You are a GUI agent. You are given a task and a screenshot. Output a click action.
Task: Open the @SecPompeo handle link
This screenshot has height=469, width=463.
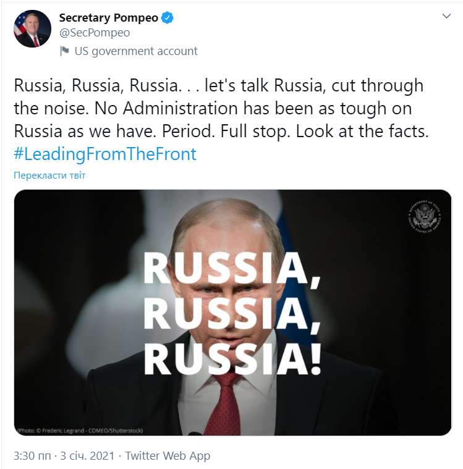(94, 33)
